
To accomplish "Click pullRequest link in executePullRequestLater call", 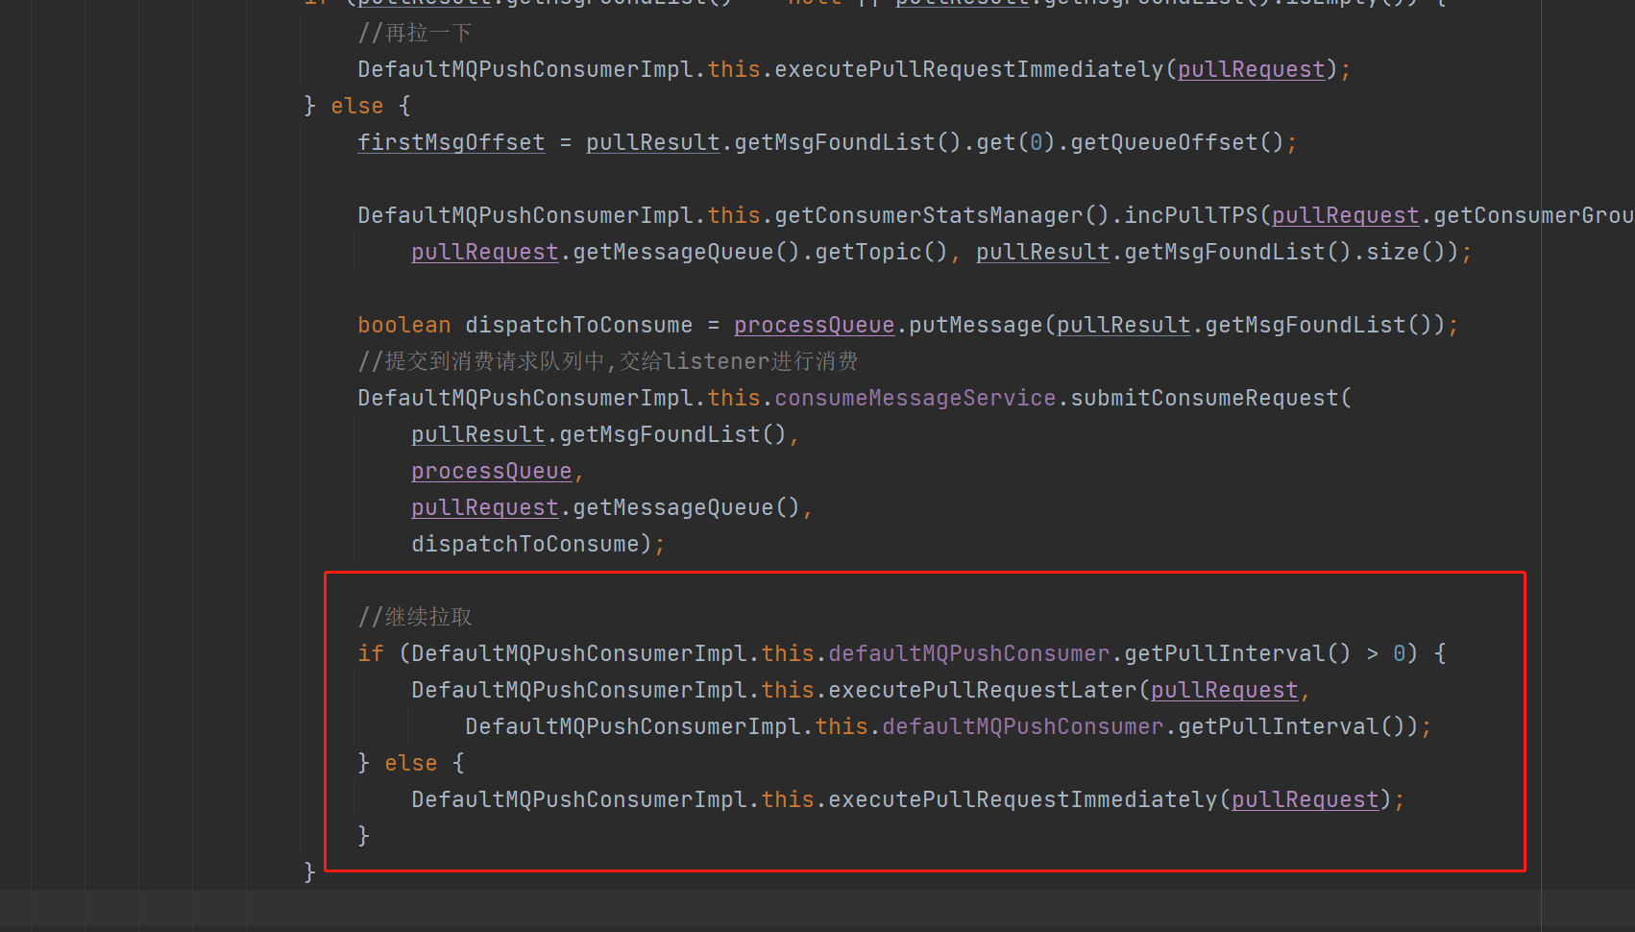I will click(1223, 689).
